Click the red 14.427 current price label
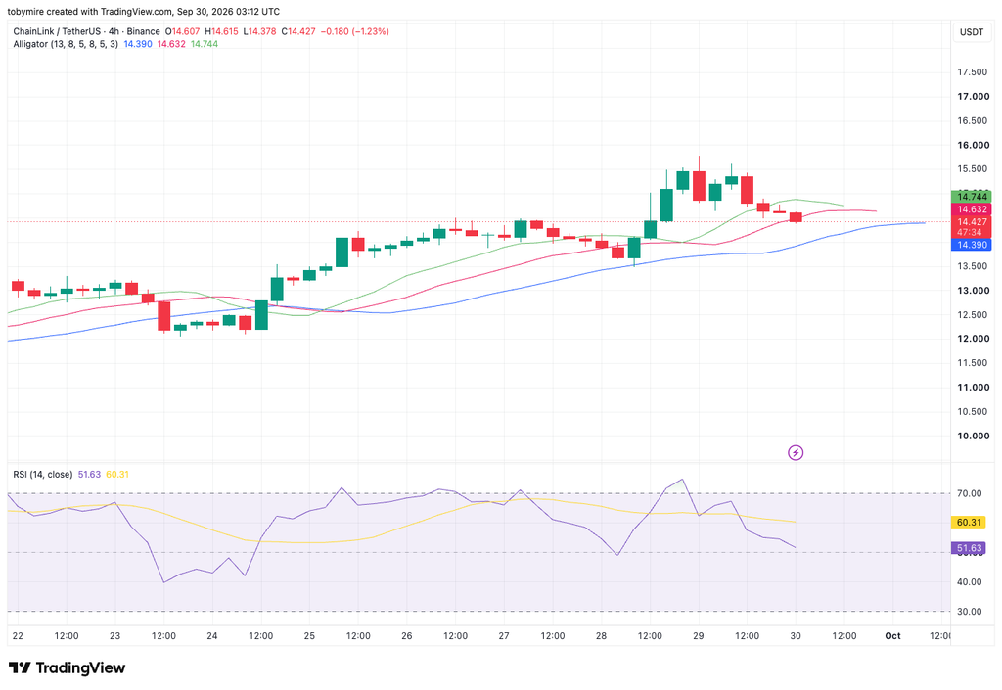 (972, 222)
